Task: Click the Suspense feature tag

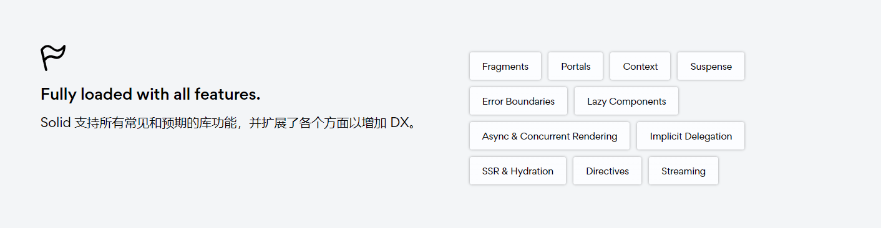Action: tap(711, 66)
